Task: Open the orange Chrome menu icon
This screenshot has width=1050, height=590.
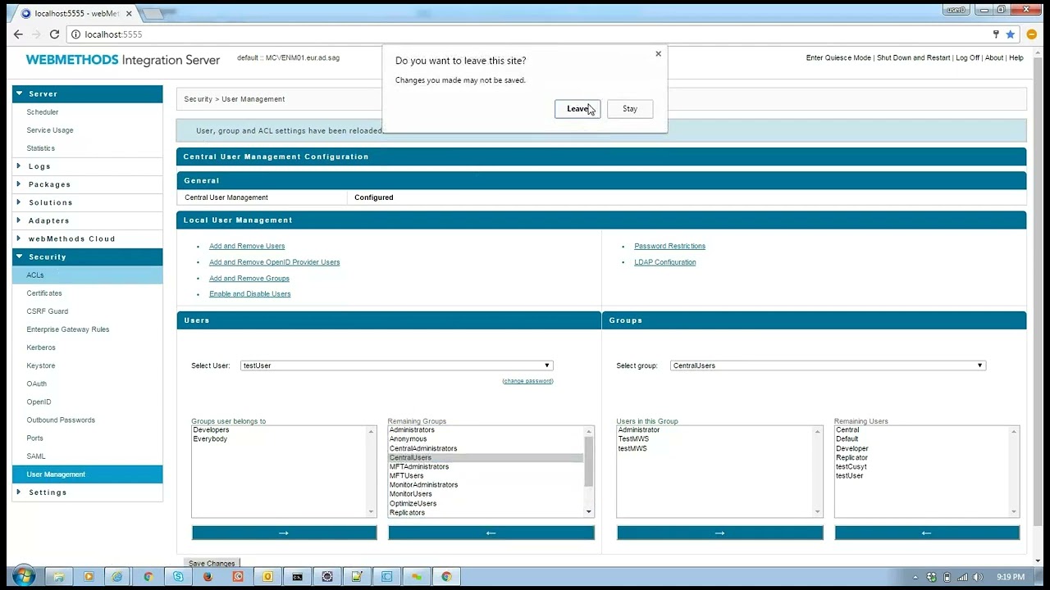Action: pos(1032,34)
